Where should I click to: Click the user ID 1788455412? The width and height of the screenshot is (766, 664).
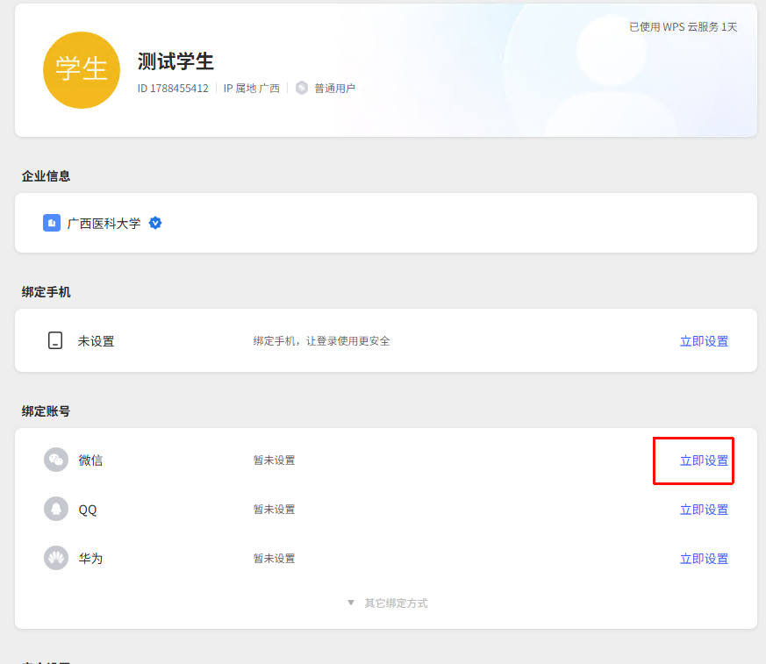click(x=173, y=89)
